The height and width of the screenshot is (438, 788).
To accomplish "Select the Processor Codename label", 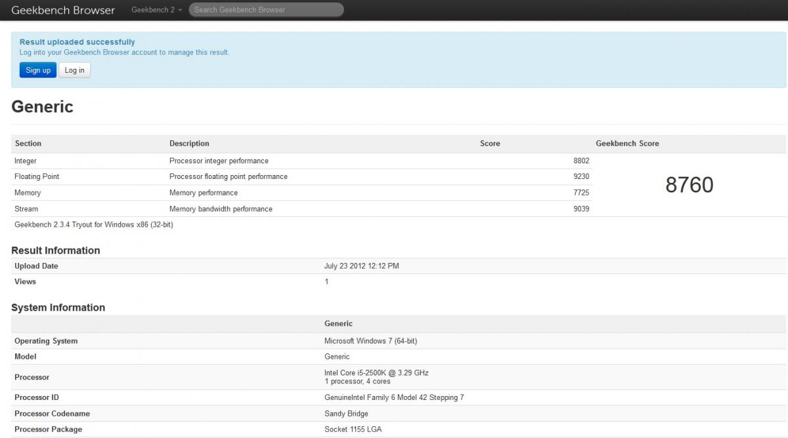I will point(52,414).
